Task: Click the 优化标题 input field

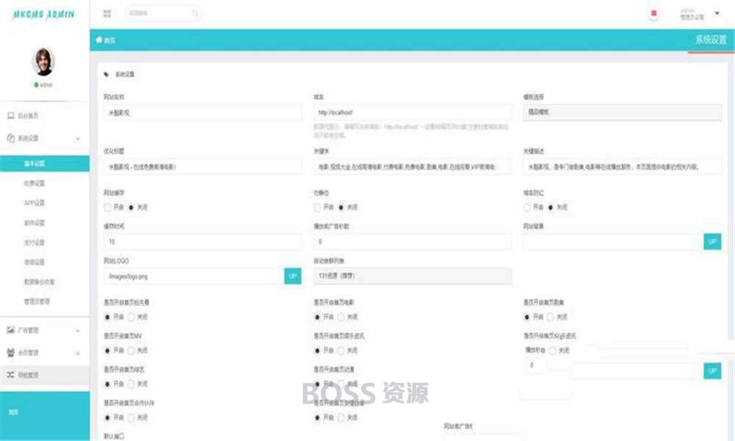Action: pyautogui.click(x=203, y=167)
